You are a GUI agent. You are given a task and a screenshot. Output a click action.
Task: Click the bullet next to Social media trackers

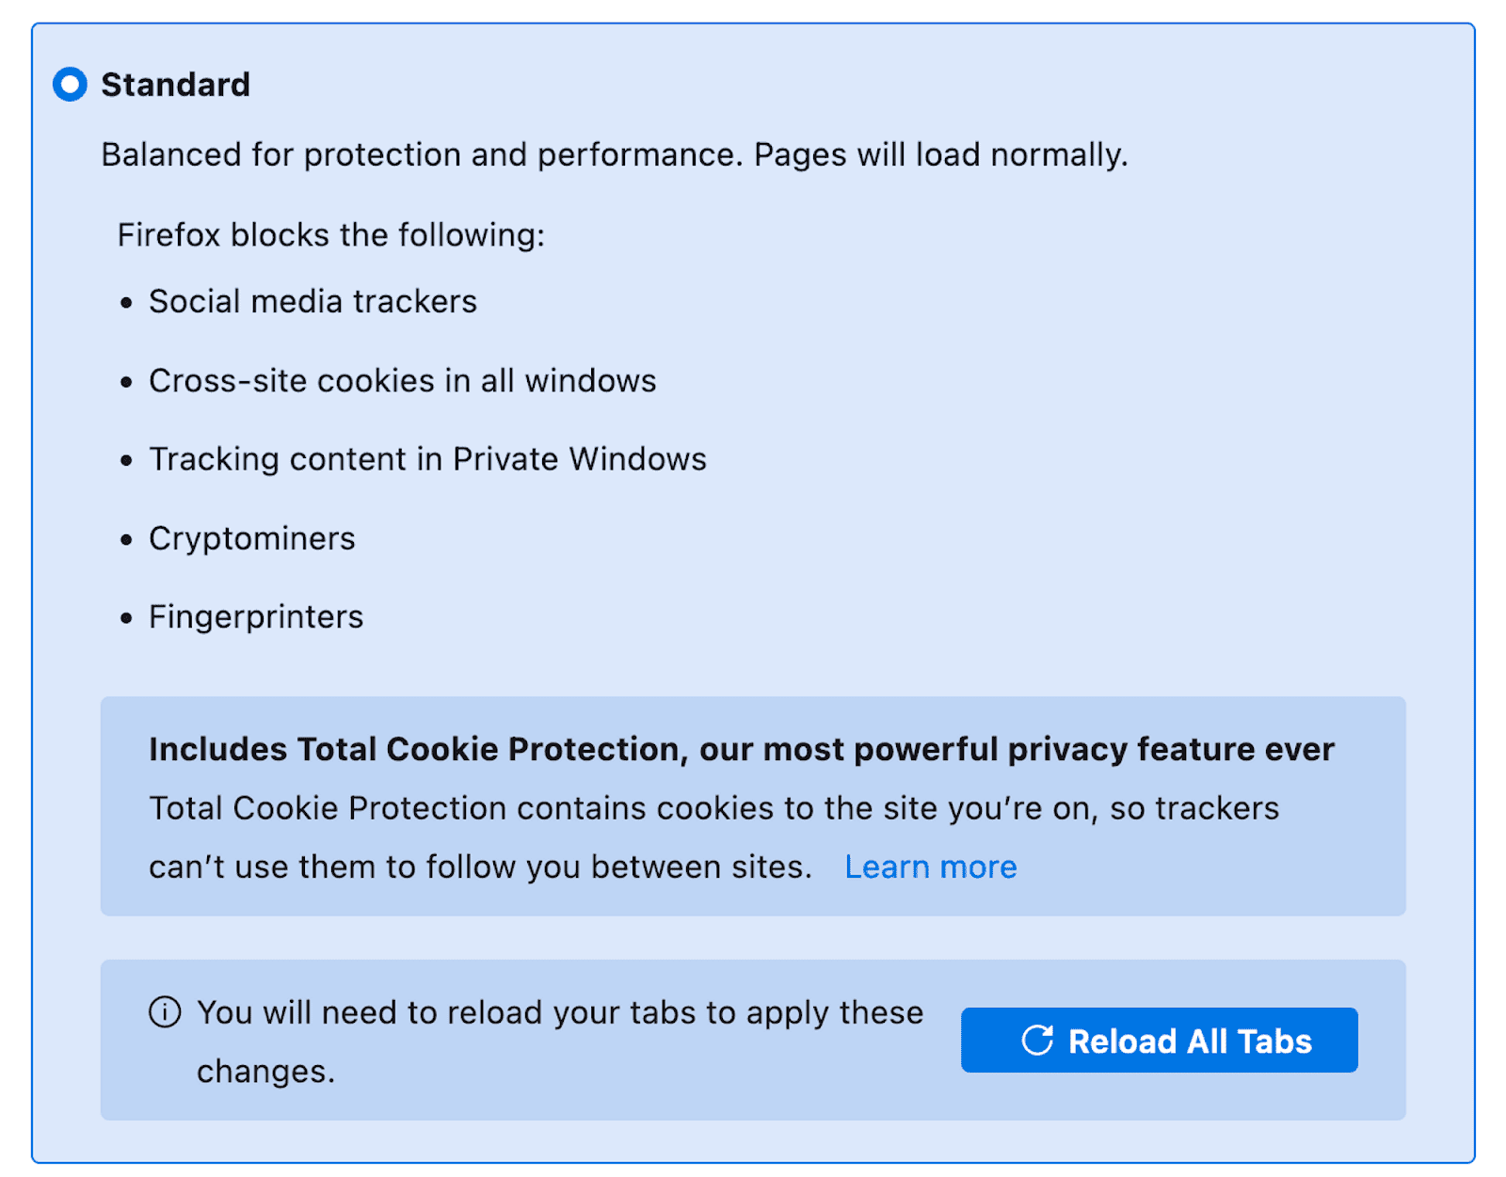[x=126, y=303]
